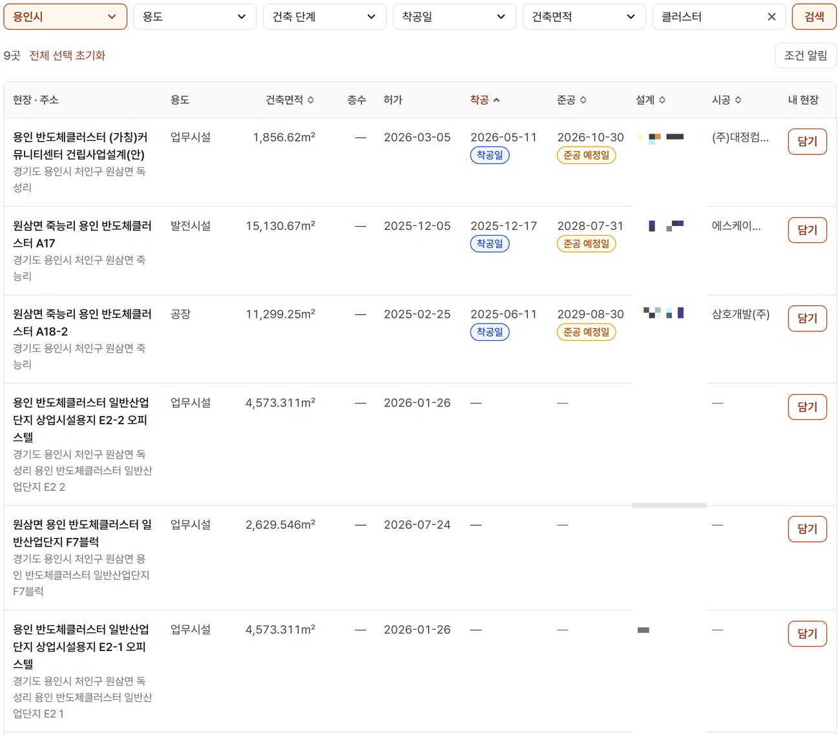This screenshot has height=735, width=840.
Task: Open 상업시설용지 E2-1 오피스텔 site entry
Action: click(x=81, y=647)
